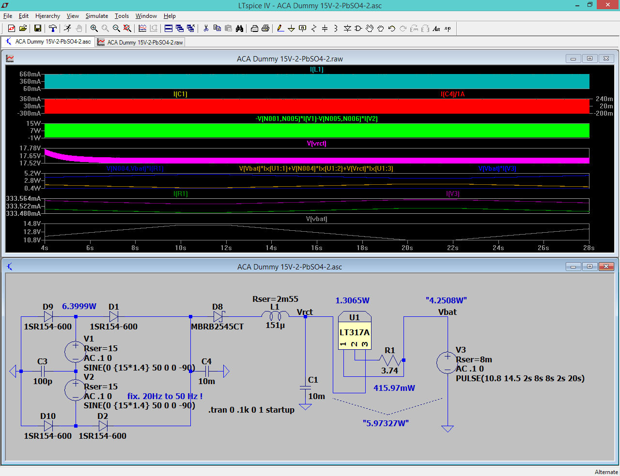The width and height of the screenshot is (620, 476).
Task: Select the Place Resistor tool
Action: (314, 29)
